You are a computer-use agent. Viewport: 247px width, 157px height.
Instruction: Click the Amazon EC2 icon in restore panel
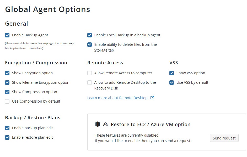pos(98,124)
